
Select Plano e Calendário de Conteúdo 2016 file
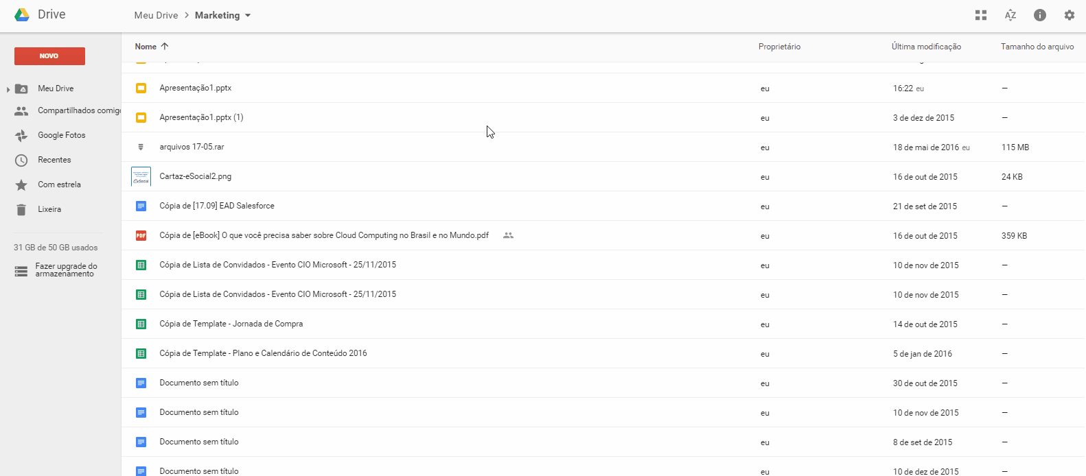click(x=263, y=353)
